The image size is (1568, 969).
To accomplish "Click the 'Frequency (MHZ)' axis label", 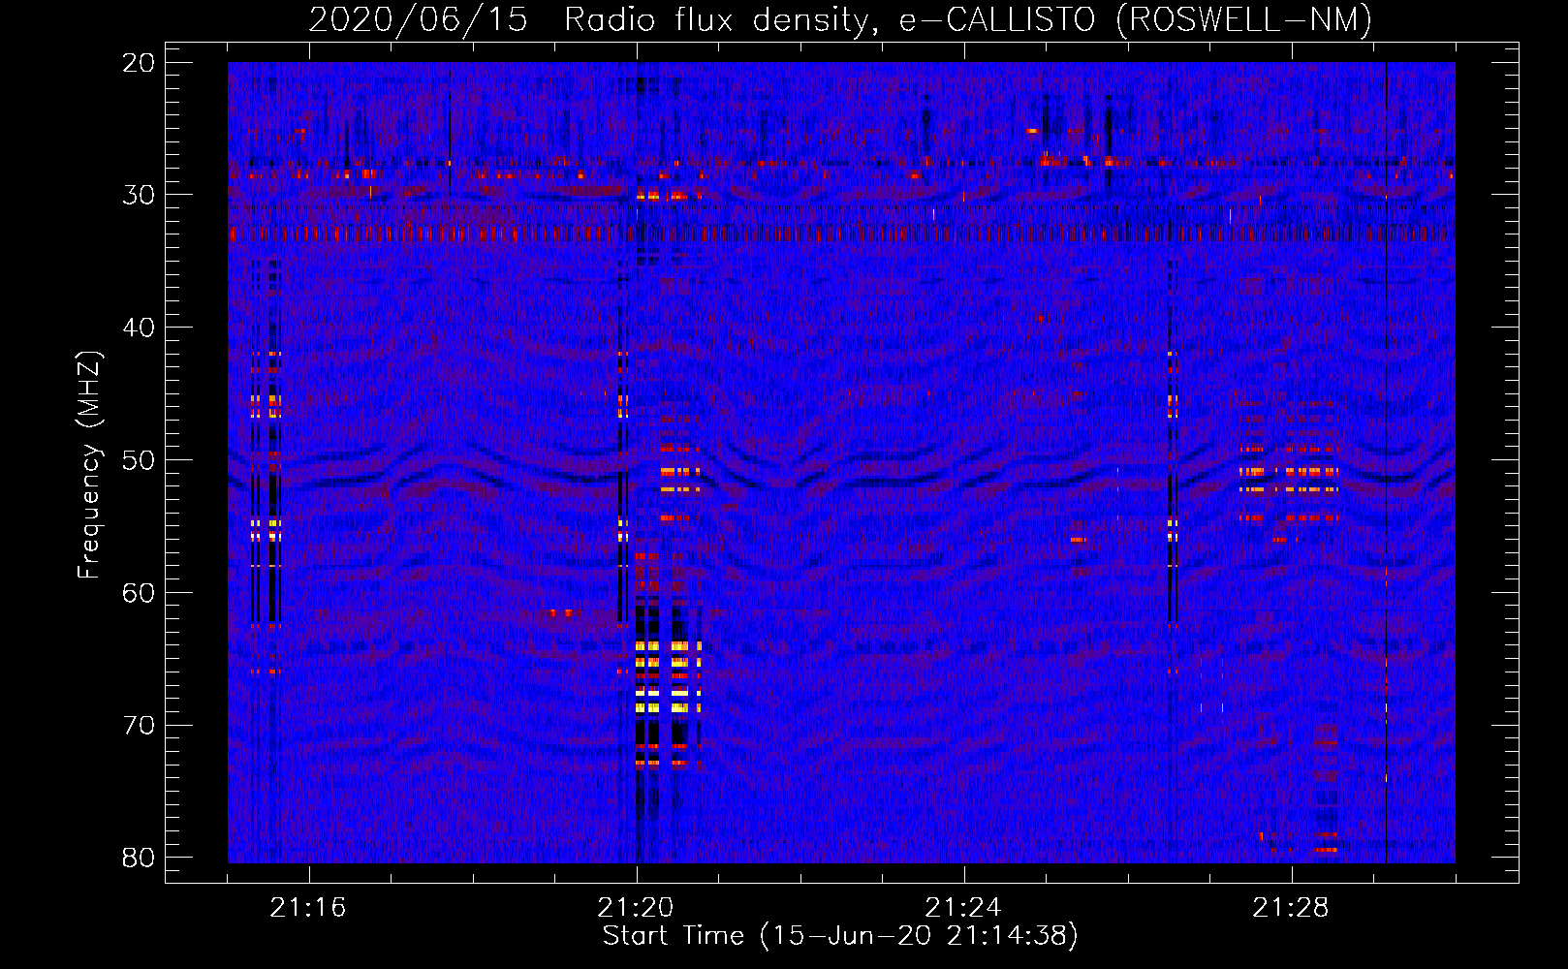I will 89,465.
